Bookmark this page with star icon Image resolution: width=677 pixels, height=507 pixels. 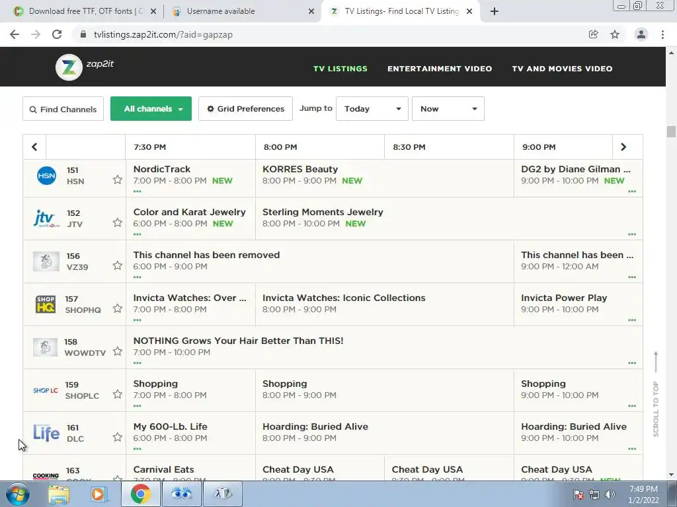click(615, 34)
